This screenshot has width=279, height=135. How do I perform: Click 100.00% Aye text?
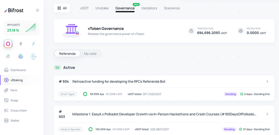click(103, 129)
